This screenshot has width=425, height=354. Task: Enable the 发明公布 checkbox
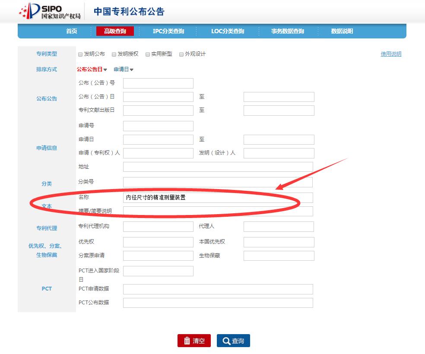tap(80, 54)
